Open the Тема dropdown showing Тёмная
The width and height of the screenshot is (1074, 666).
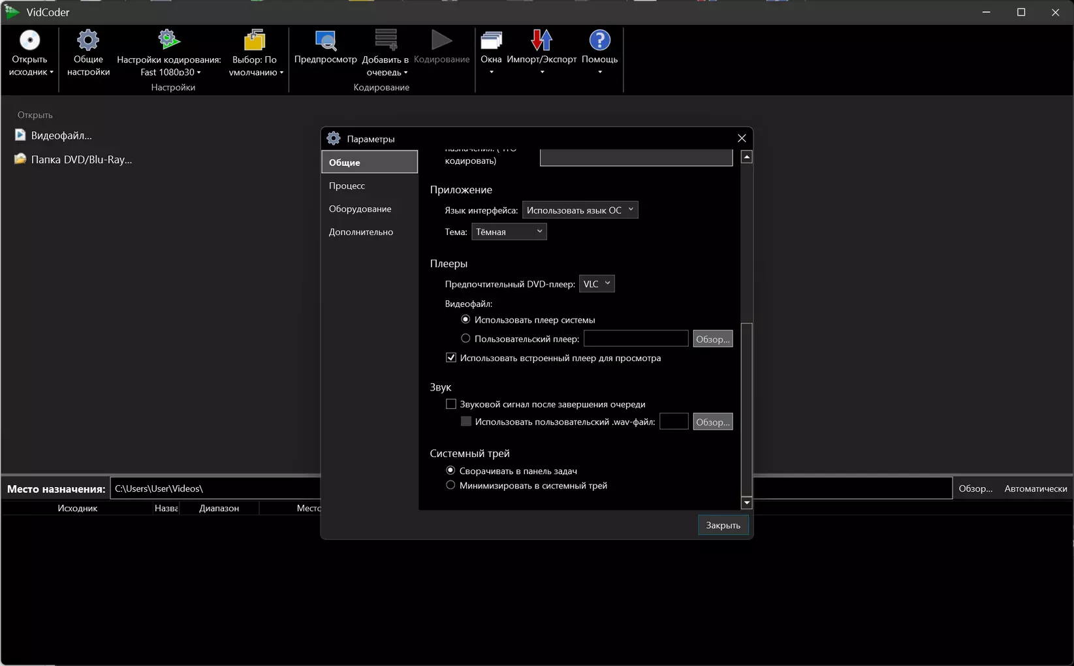coord(509,232)
